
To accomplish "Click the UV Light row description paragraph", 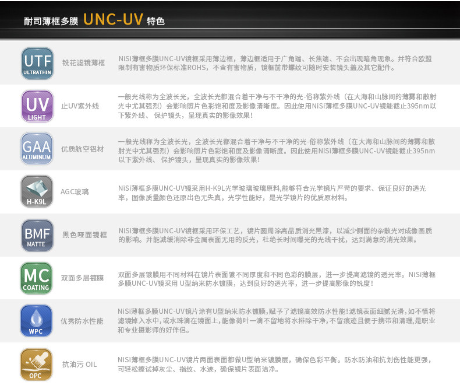I will (277, 106).
